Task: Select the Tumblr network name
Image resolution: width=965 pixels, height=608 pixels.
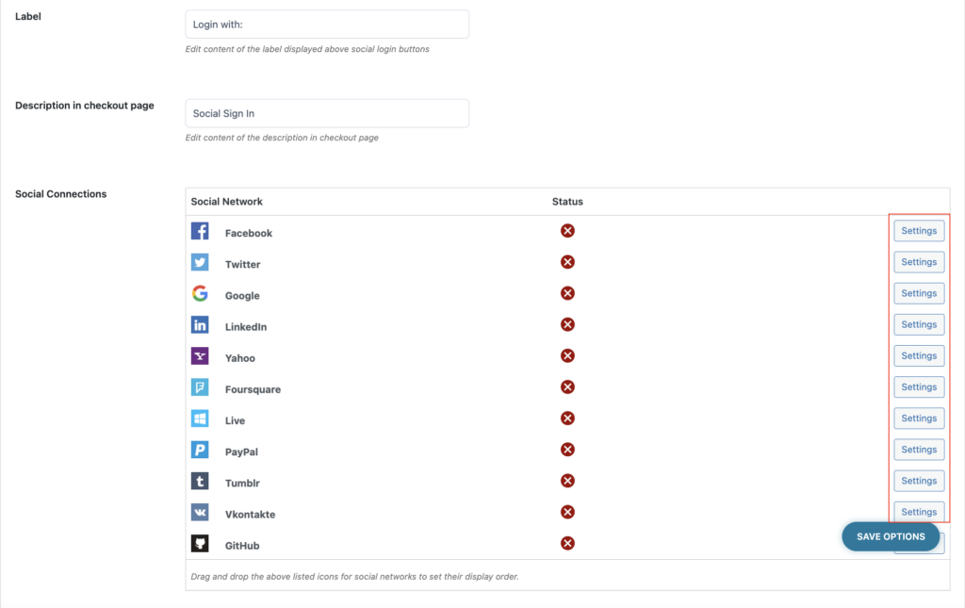Action: [242, 483]
